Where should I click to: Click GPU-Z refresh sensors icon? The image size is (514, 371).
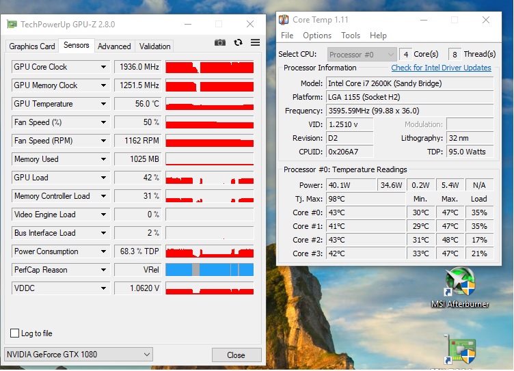239,42
